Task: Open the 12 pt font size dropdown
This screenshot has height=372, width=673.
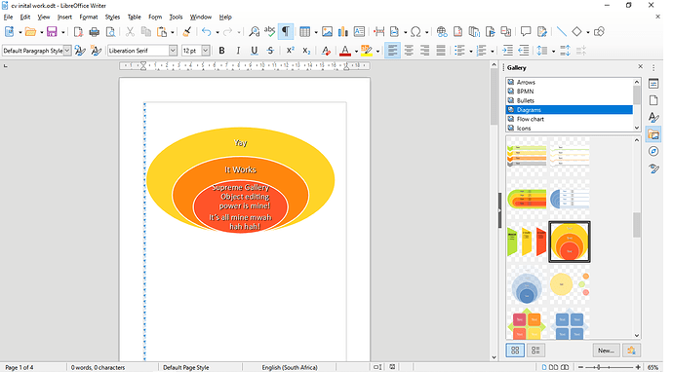Action: point(206,51)
